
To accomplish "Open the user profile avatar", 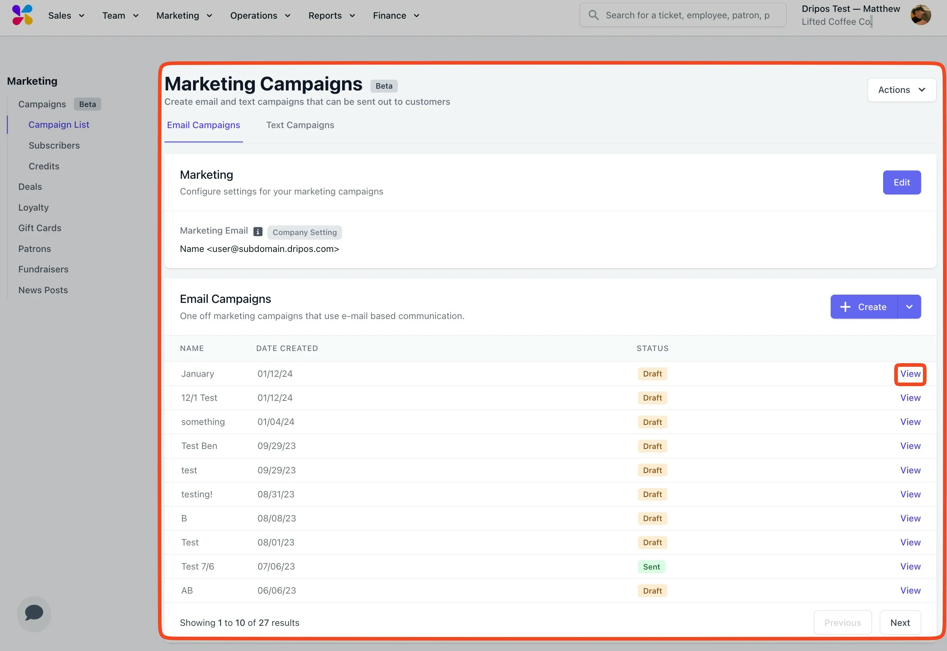I will coord(920,15).
